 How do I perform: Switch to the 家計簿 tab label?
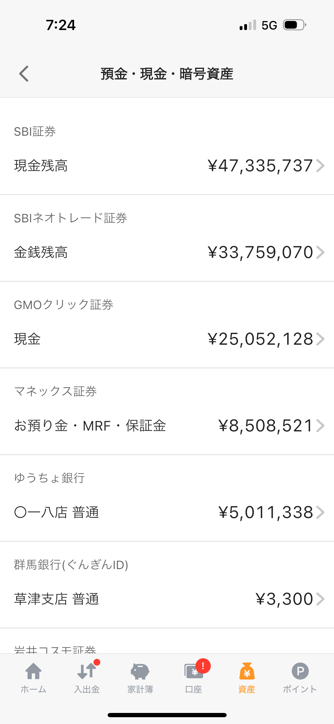tap(140, 689)
